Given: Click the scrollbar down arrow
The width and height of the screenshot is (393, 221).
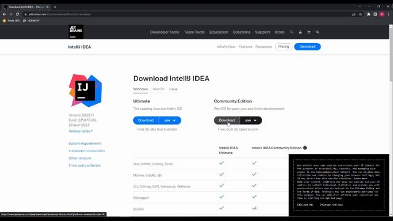Looking at the screenshot, I should (x=391, y=215).
